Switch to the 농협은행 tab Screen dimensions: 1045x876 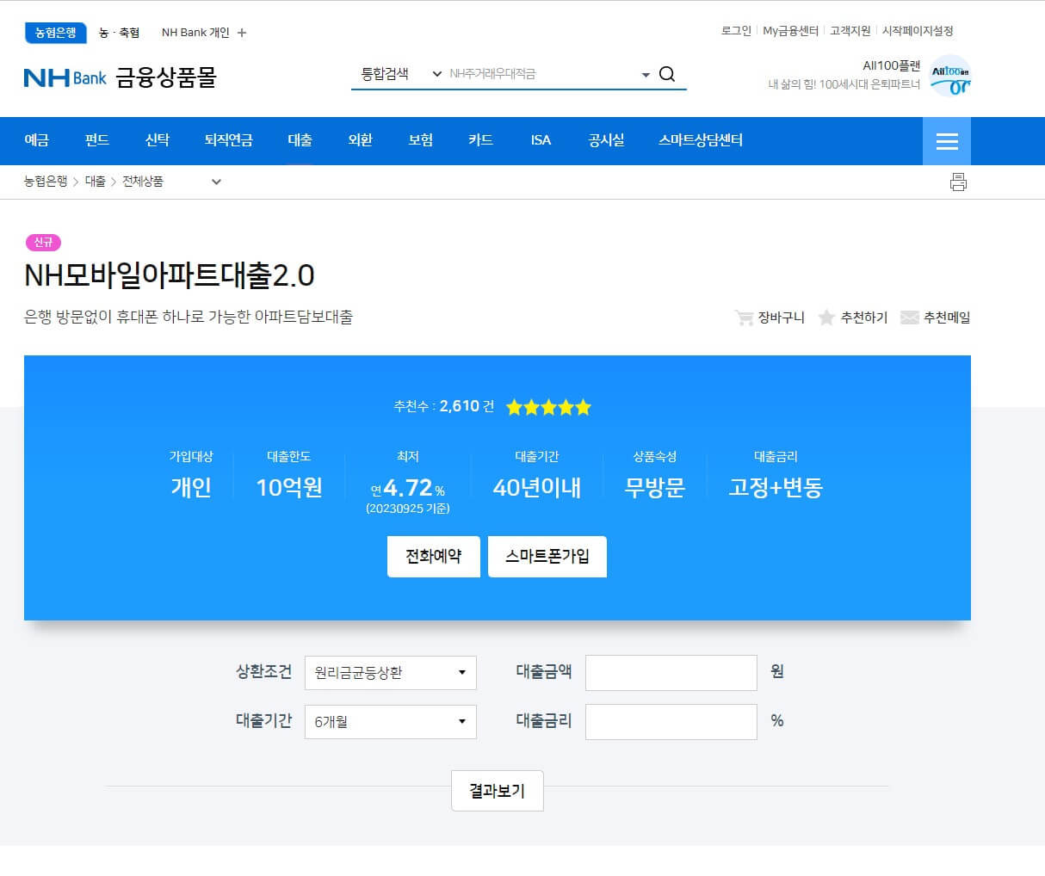(56, 33)
